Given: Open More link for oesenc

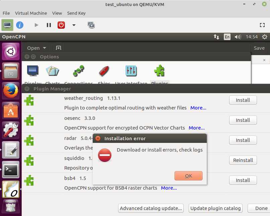Looking at the screenshot, I should coord(197,128).
